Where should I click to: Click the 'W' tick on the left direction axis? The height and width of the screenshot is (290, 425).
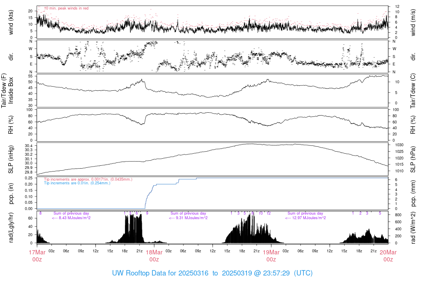coord(31,49)
